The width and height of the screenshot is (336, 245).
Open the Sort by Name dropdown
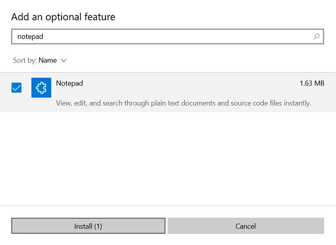coord(40,60)
